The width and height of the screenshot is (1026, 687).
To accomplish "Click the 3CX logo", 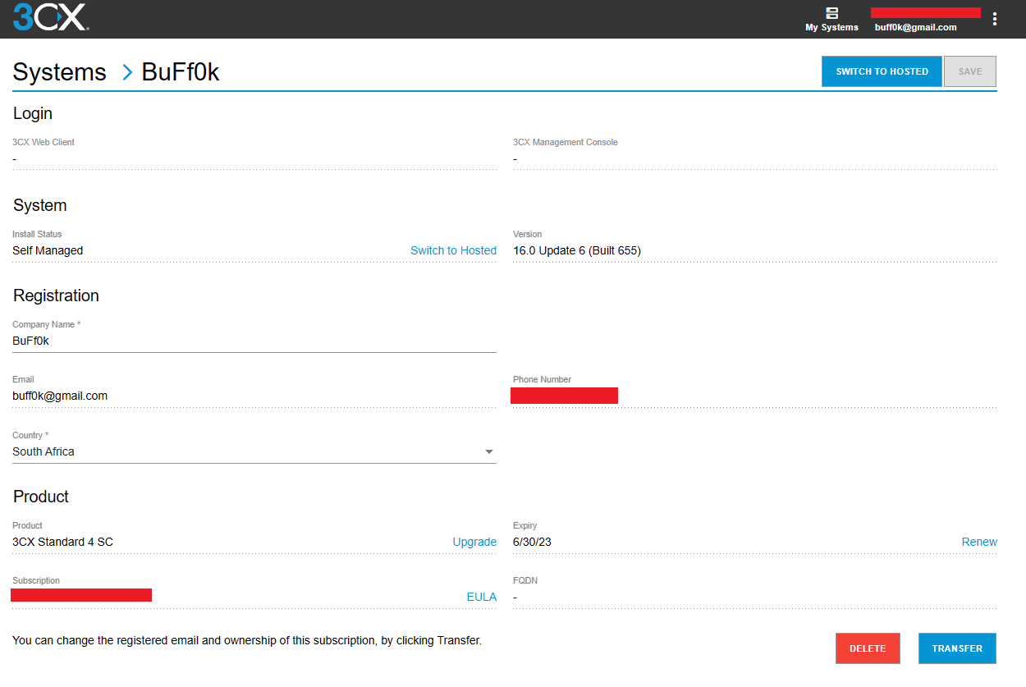I will tap(51, 17).
